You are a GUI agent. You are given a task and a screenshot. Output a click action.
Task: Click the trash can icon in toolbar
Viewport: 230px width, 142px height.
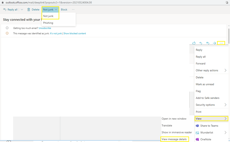[x=29, y=10]
